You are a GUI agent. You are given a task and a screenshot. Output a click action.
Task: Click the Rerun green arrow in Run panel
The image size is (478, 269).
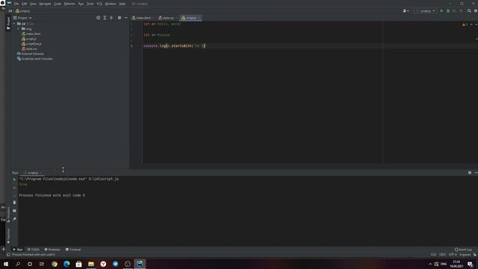pos(14,179)
